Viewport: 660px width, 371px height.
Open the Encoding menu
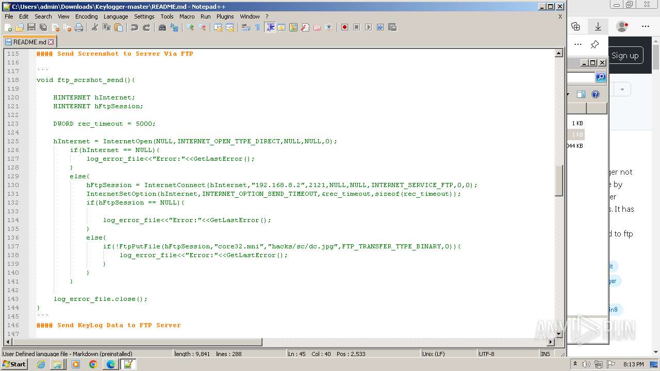(x=86, y=16)
